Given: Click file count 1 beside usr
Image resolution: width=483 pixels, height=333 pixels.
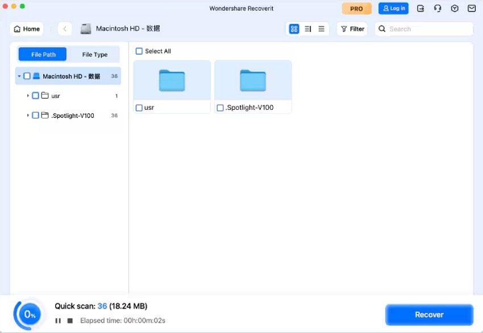Looking at the screenshot, I should [116, 96].
